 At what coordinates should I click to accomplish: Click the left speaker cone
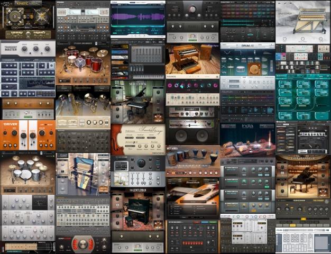pos(181,135)
